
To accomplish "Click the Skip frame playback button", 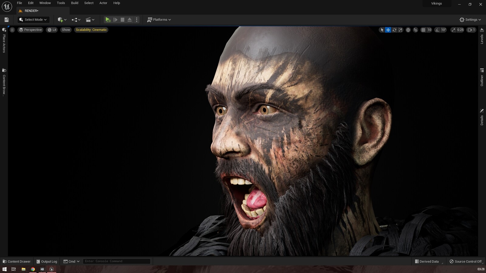I will 115,20.
